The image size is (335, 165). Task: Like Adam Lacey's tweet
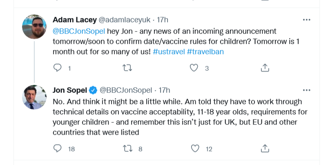[195, 68]
